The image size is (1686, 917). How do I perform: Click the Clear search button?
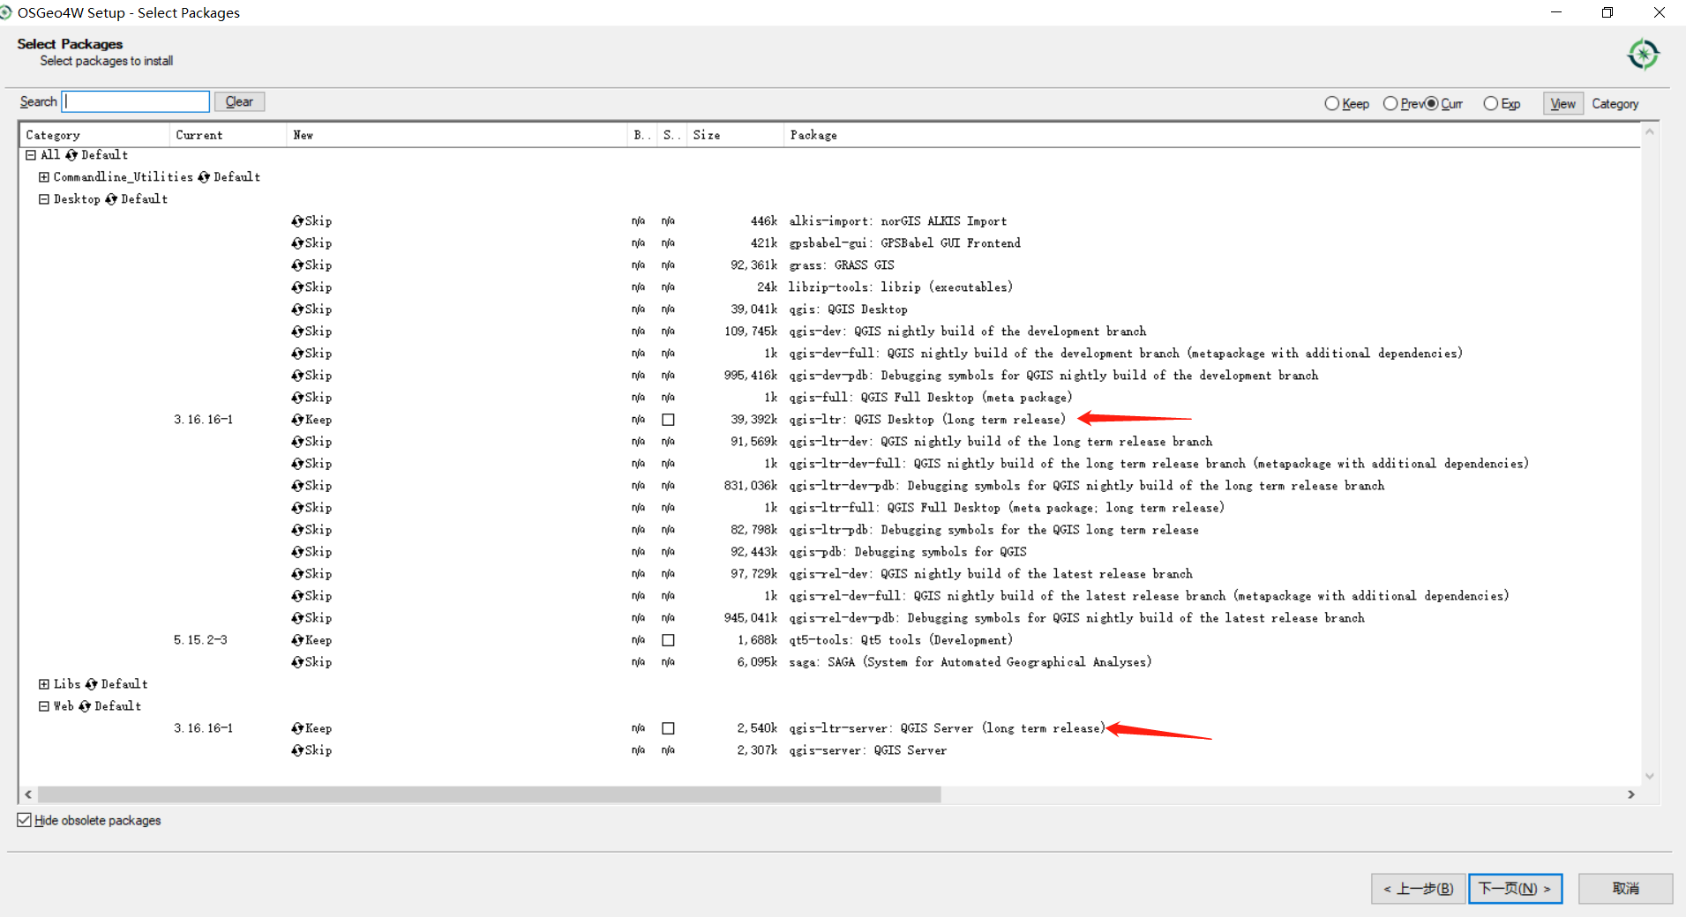[239, 101]
